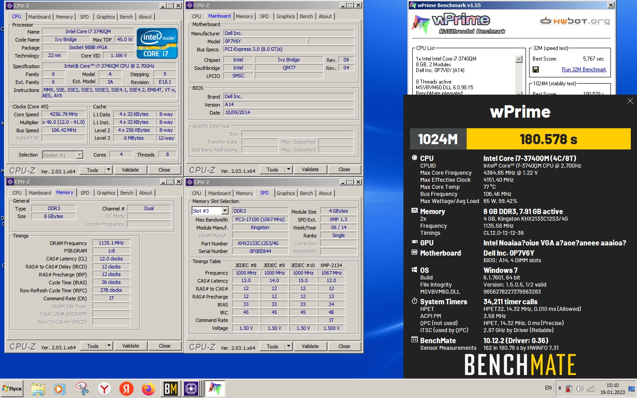Viewport: 637px width, 398px height.
Task: Launch Yandex Browser with white Y icon
Action: [104, 389]
